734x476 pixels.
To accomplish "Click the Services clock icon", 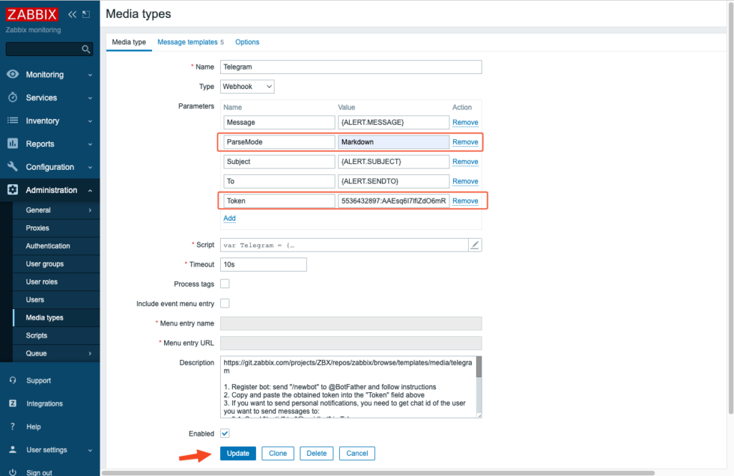I will pos(13,97).
